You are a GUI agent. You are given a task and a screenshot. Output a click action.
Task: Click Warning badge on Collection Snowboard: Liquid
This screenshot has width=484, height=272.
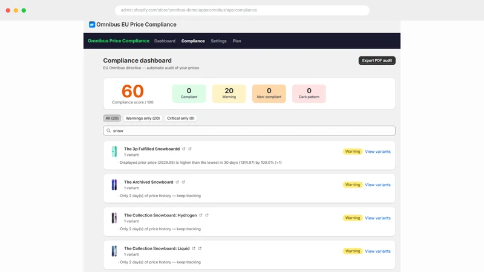353,251
